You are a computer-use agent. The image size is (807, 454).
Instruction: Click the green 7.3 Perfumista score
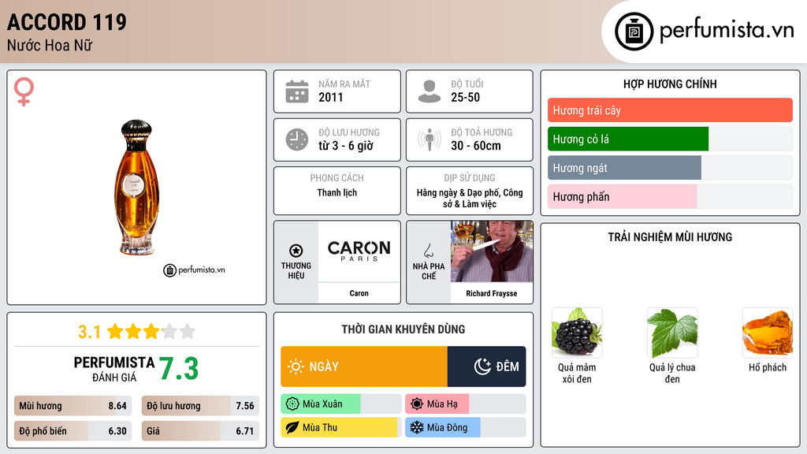pyautogui.click(x=178, y=369)
